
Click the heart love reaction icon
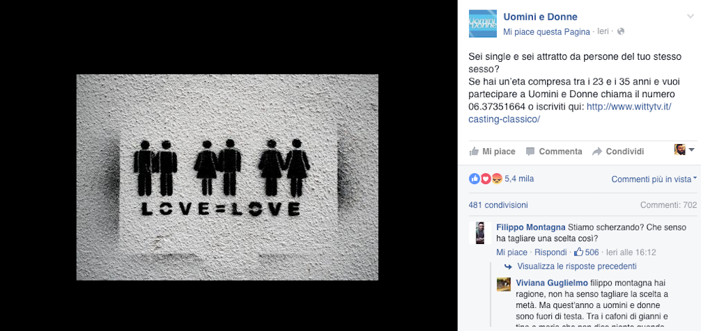click(485, 179)
